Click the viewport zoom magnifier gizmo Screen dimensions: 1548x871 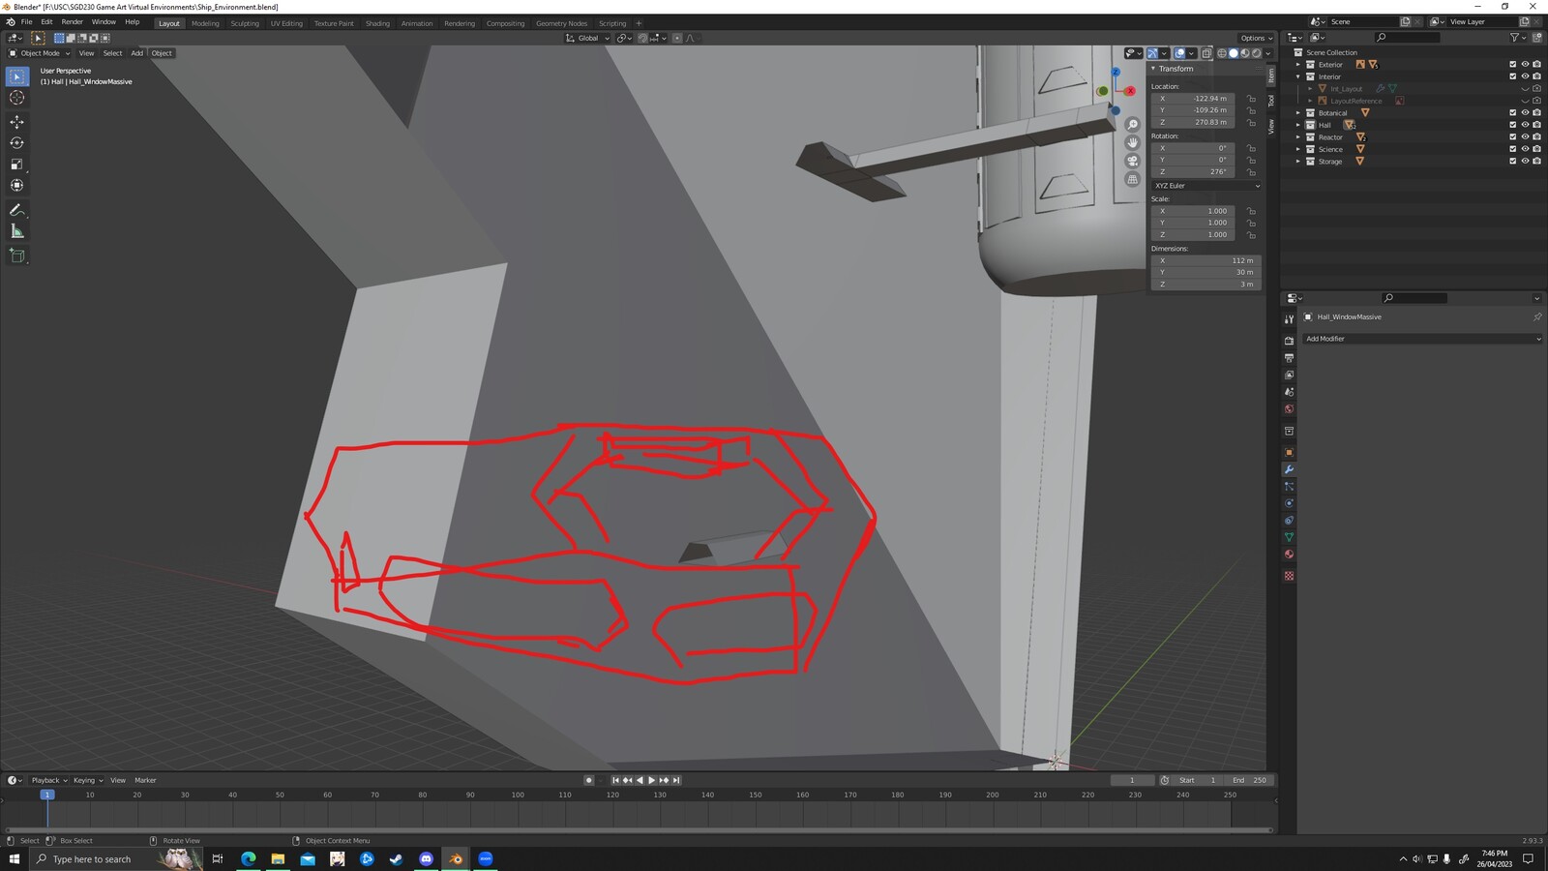point(1132,125)
